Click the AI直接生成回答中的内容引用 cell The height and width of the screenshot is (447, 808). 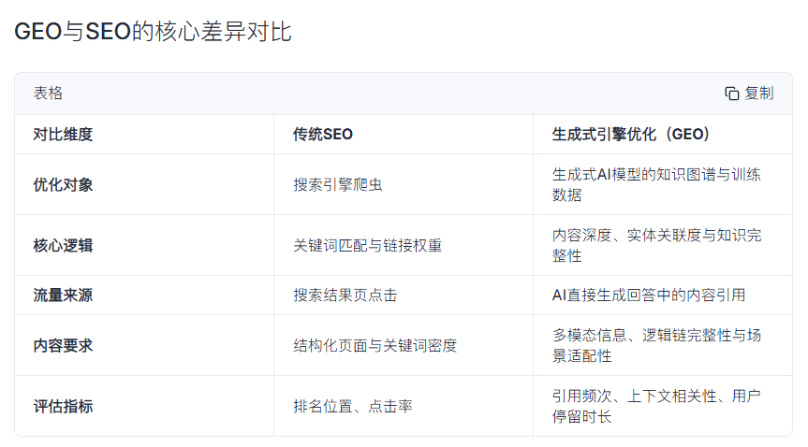point(649,296)
